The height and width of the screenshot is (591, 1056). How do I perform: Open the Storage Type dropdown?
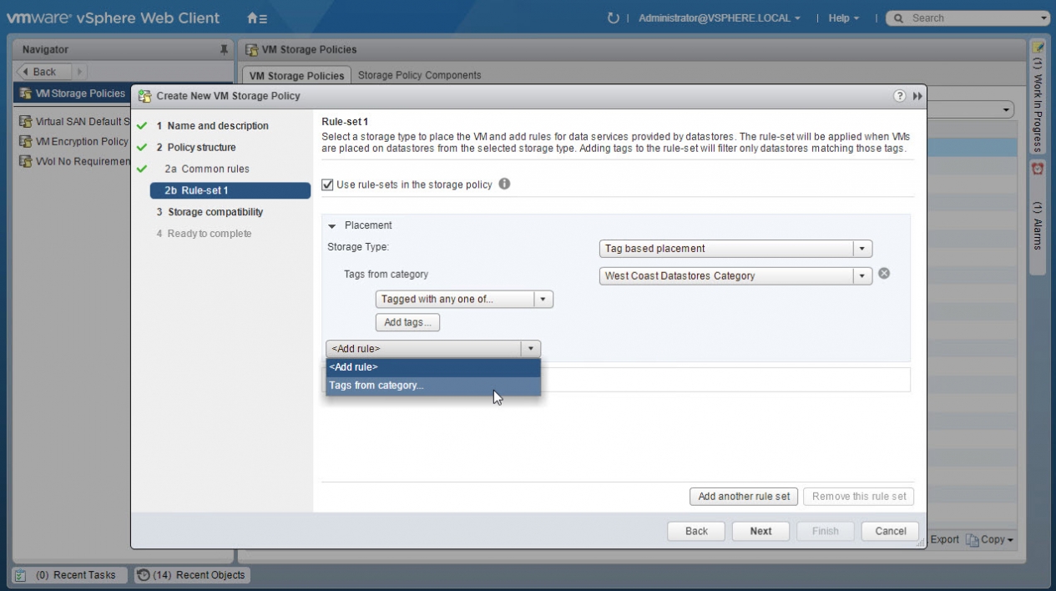pos(862,249)
